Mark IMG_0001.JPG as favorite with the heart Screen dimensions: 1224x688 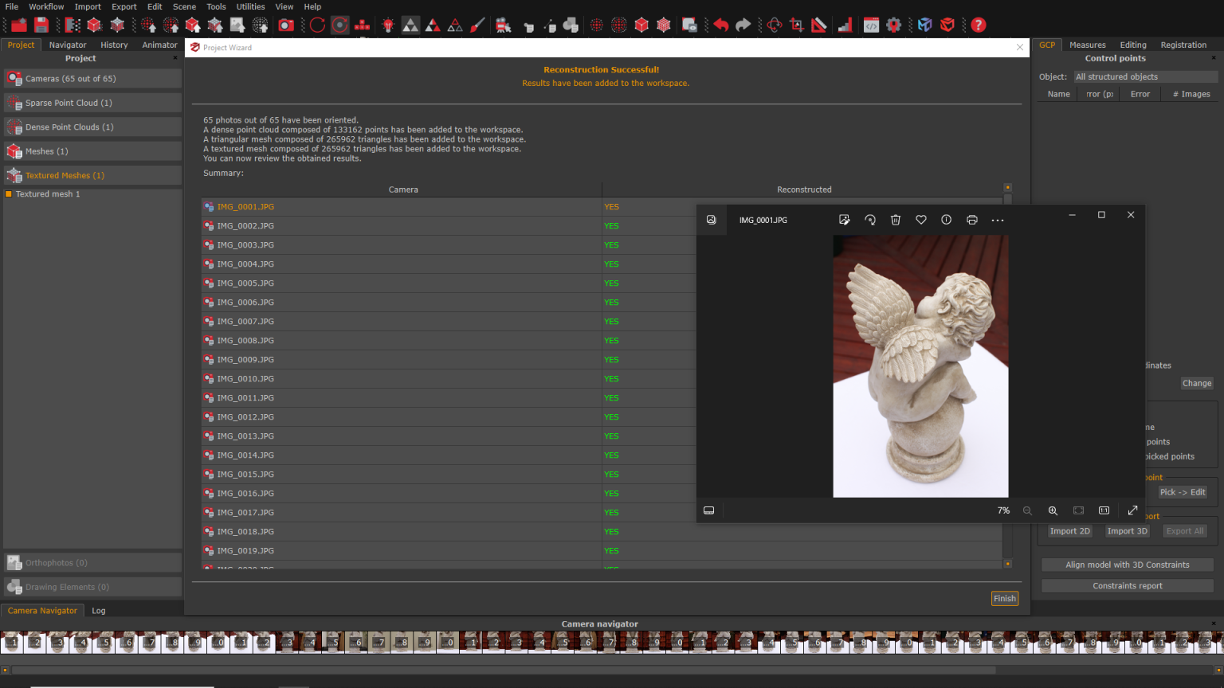[x=920, y=220]
